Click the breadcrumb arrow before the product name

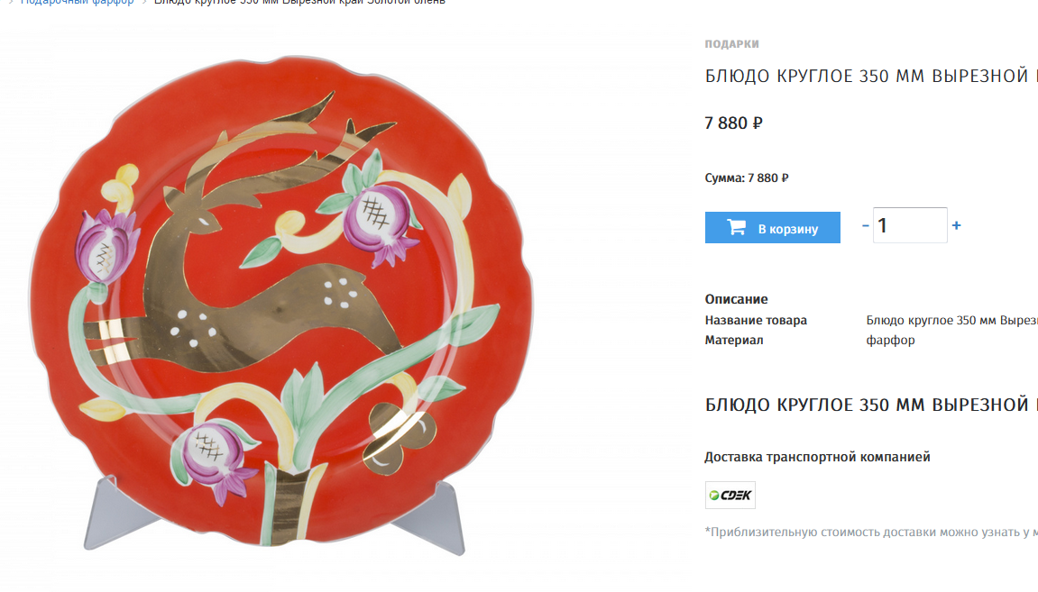143,2
